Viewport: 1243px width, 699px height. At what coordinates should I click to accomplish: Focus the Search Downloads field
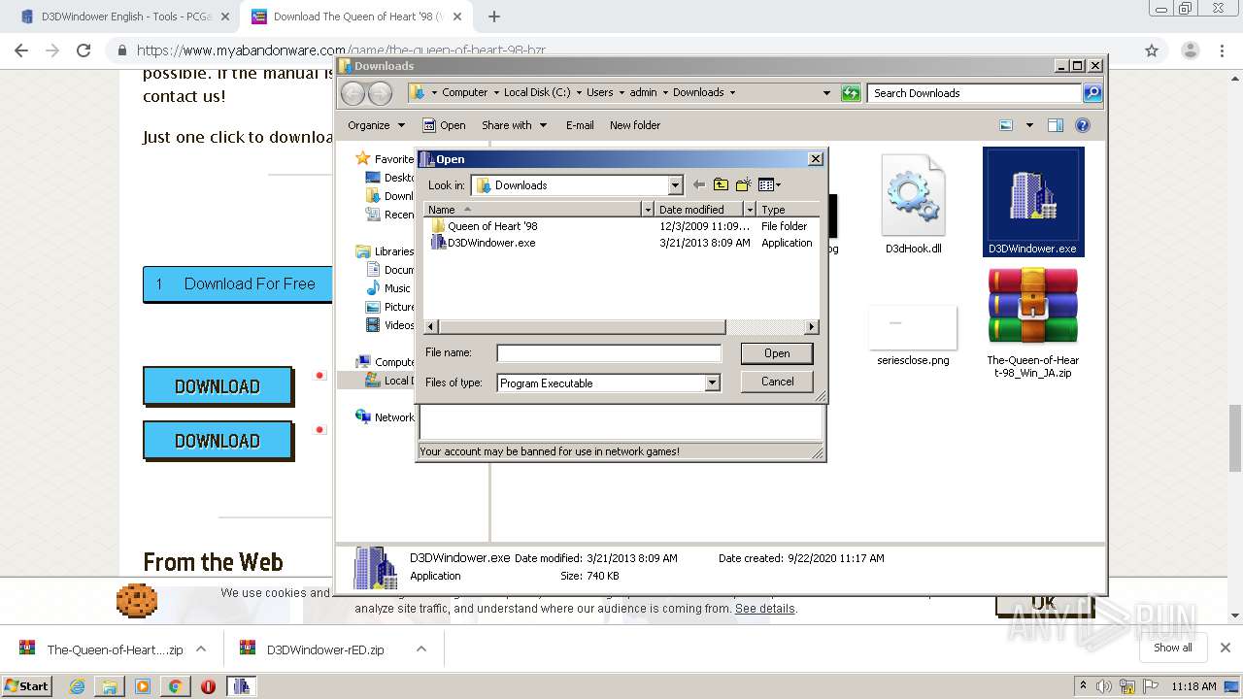click(974, 93)
